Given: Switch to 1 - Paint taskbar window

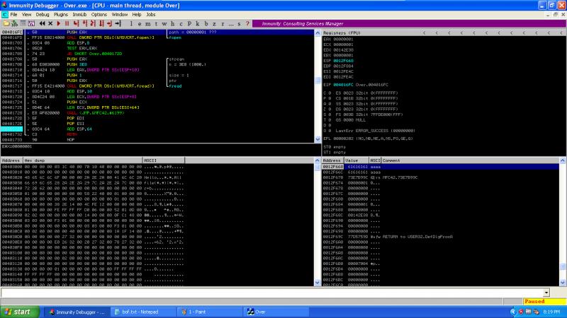Looking at the screenshot, I should (x=209, y=312).
